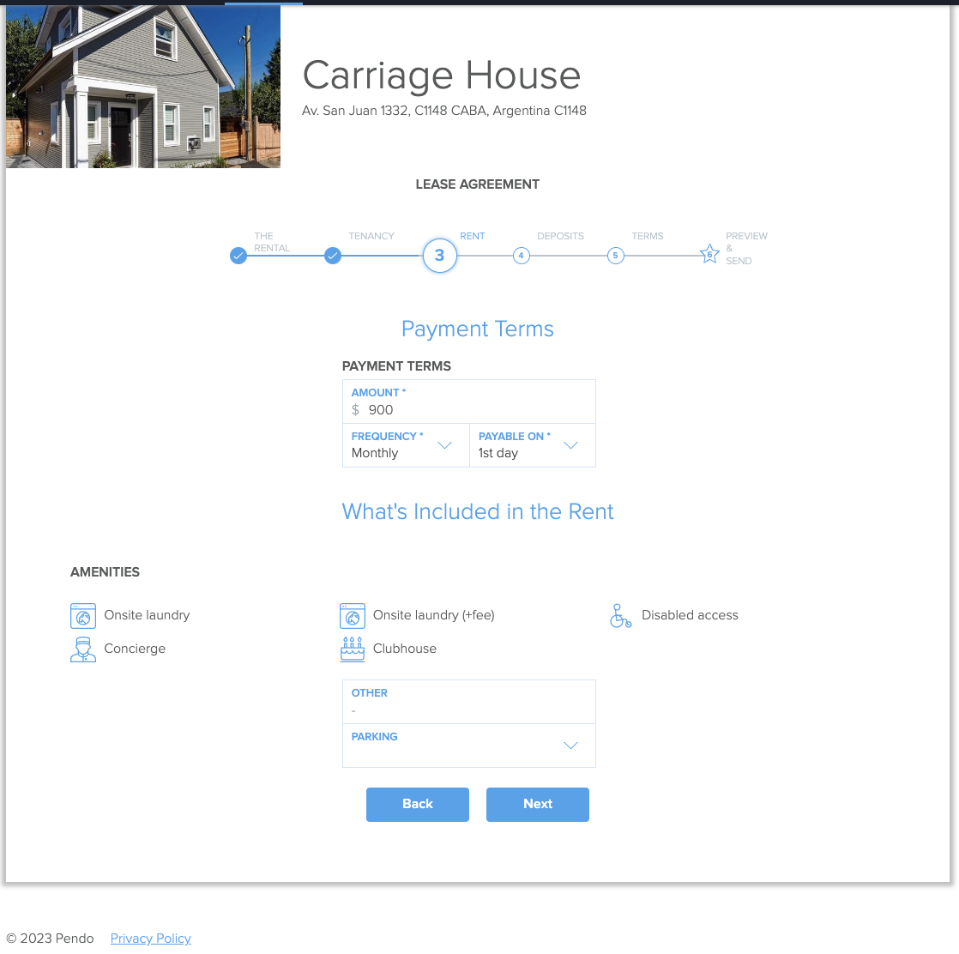Click the Carriage House property photo
The image size is (959, 954).
point(143,87)
